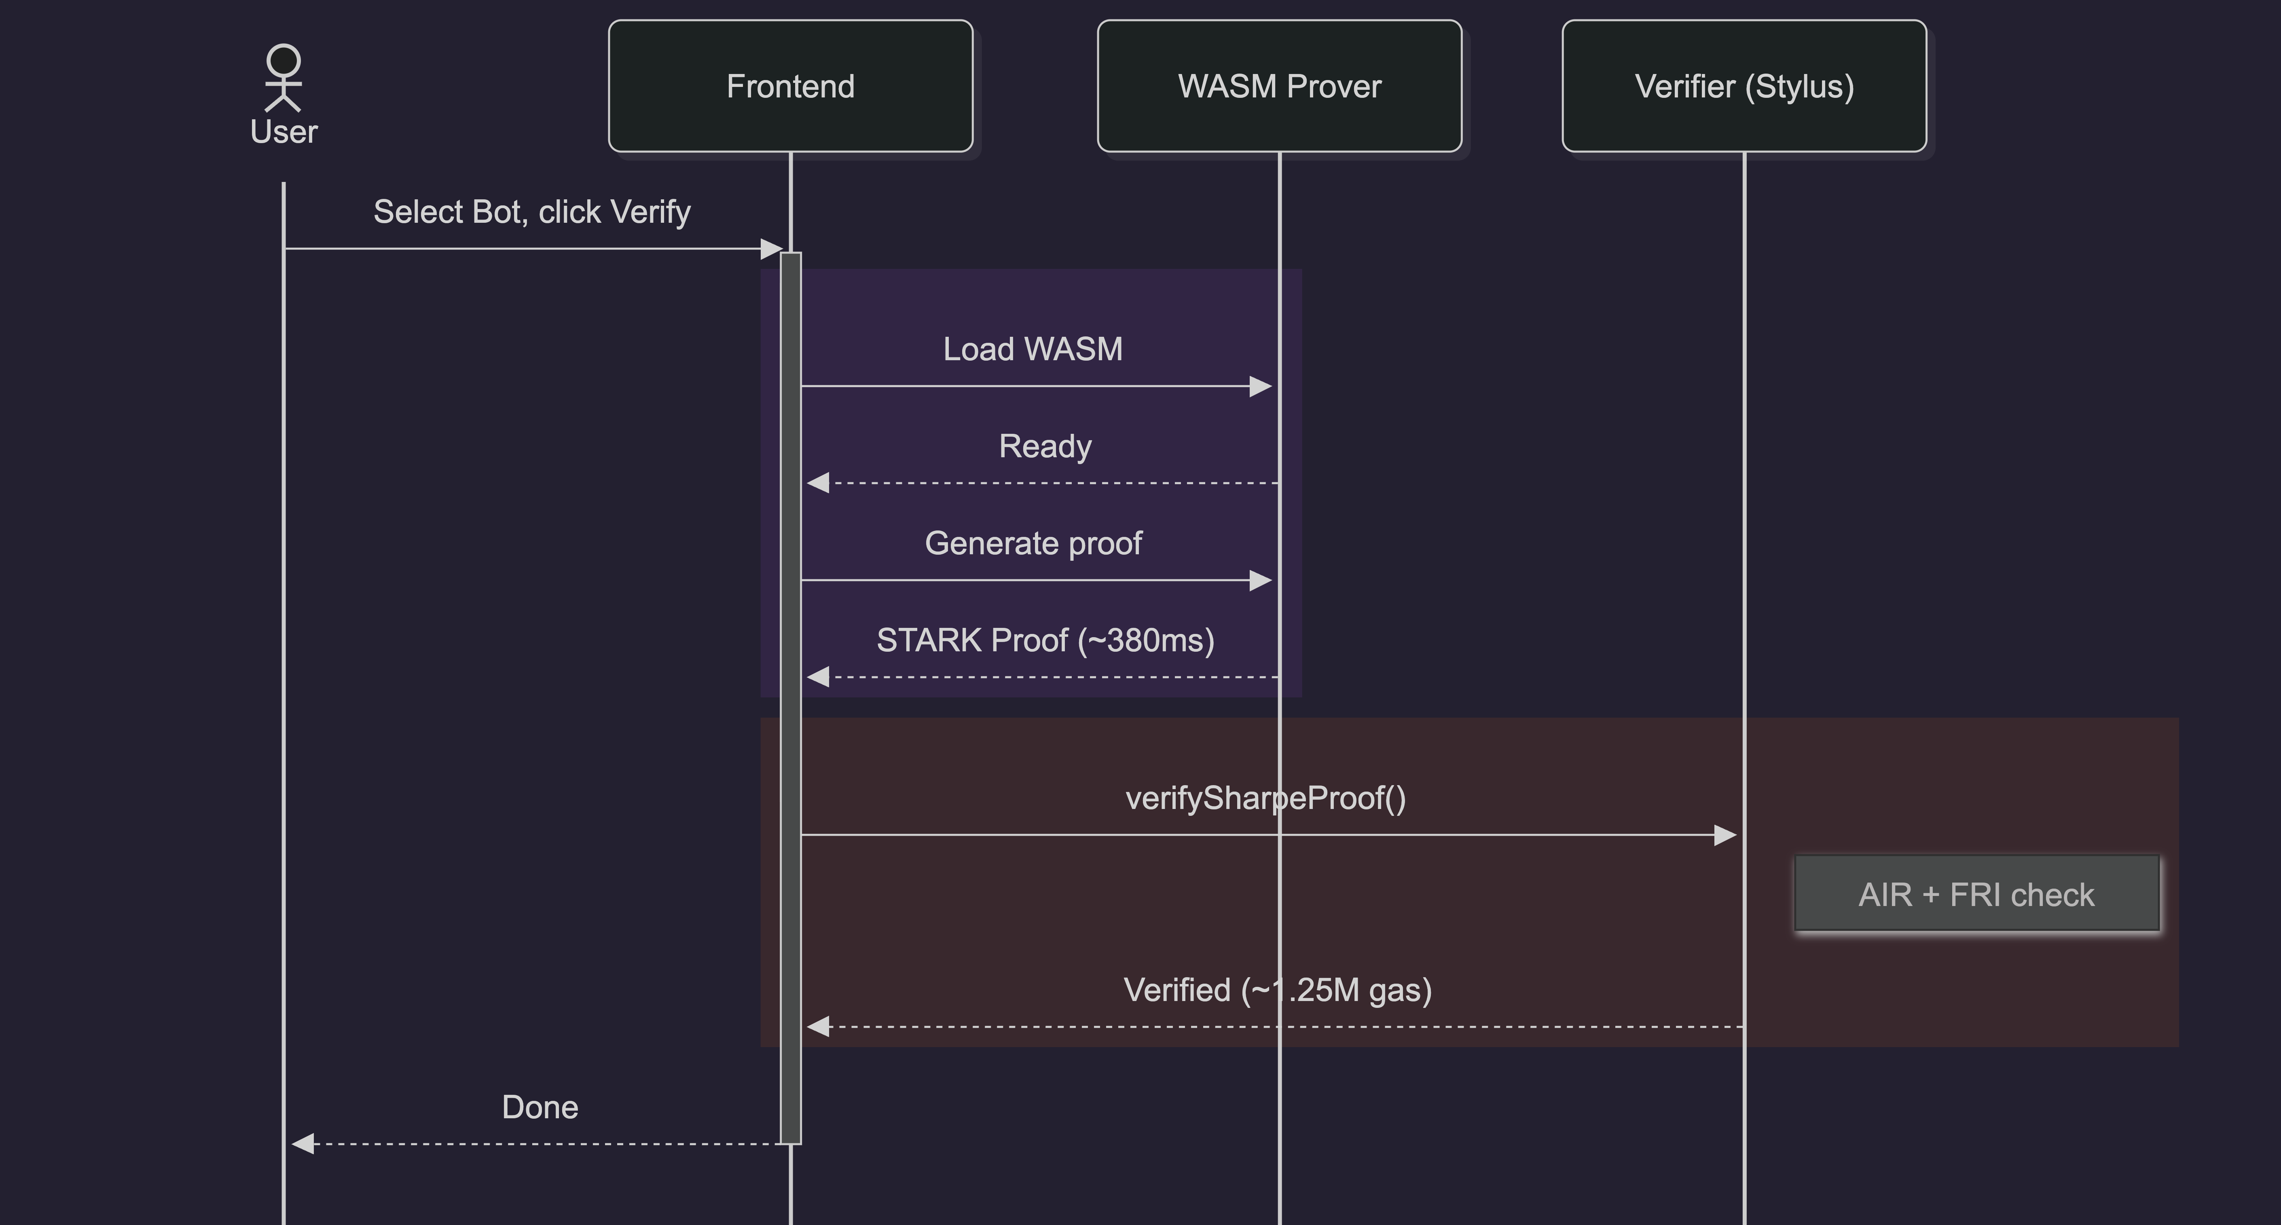Select the WASM Prover participant box
This screenshot has height=1225, width=2281.
pyautogui.click(x=1279, y=86)
